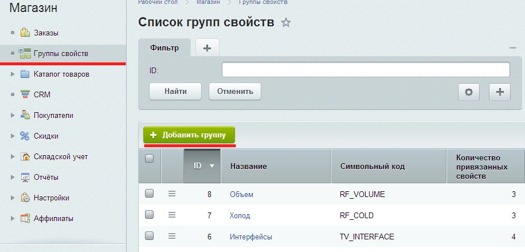Image resolution: width=525 pixels, height=252 pixels.
Task: Open the Заказы orders icon
Action: coord(25,33)
